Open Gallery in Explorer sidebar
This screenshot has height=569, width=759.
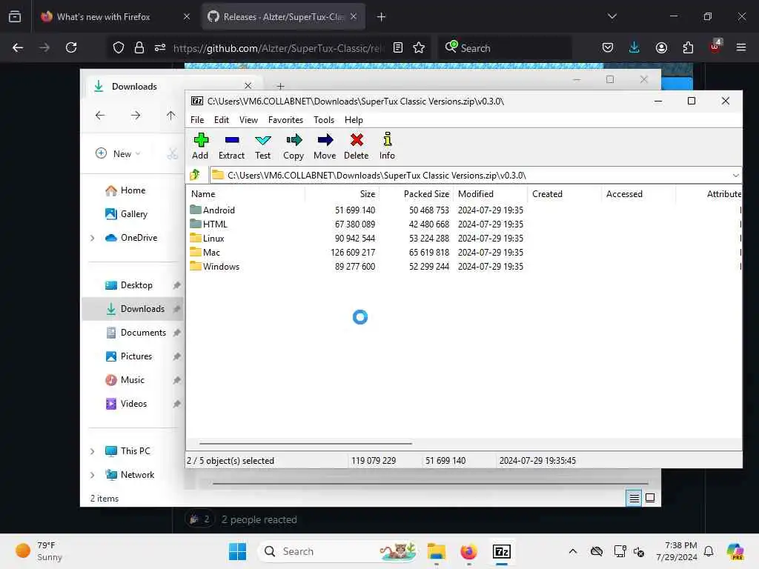126,214
